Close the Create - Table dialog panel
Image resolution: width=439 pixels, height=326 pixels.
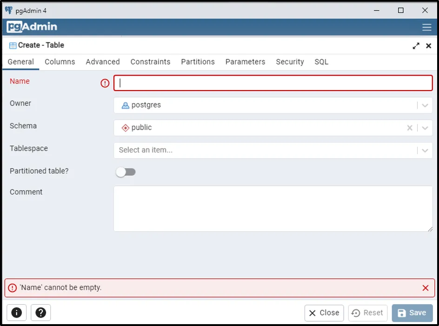[x=429, y=46]
